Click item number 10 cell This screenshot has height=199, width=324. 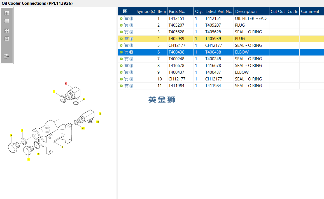pyautogui.click(x=162, y=79)
